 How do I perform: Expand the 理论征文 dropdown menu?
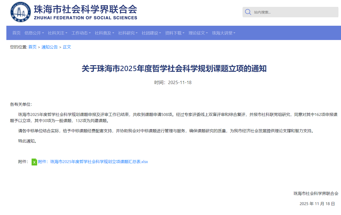(198, 33)
